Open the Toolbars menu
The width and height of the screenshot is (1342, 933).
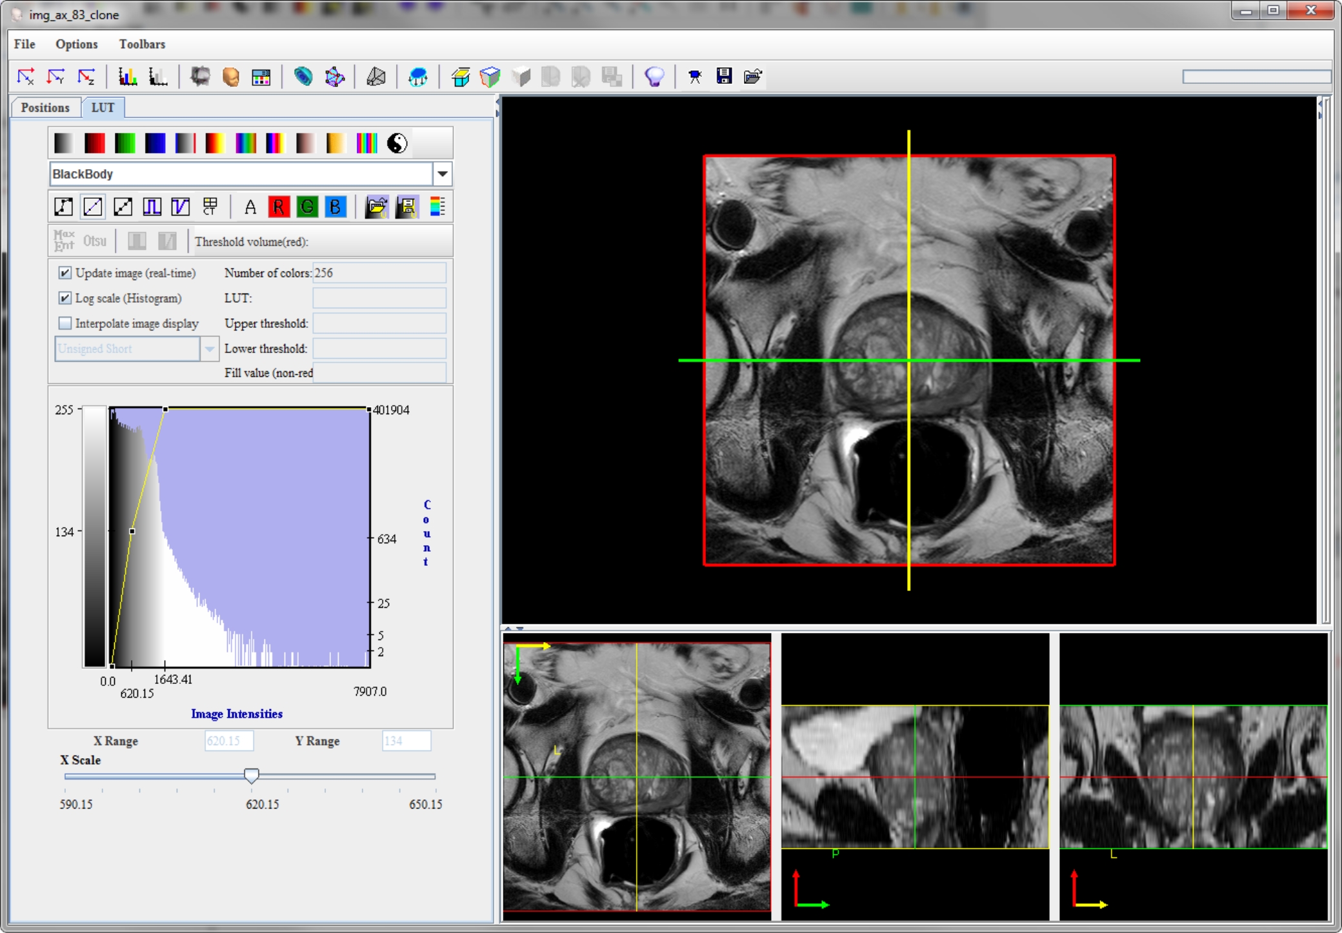pos(142,44)
